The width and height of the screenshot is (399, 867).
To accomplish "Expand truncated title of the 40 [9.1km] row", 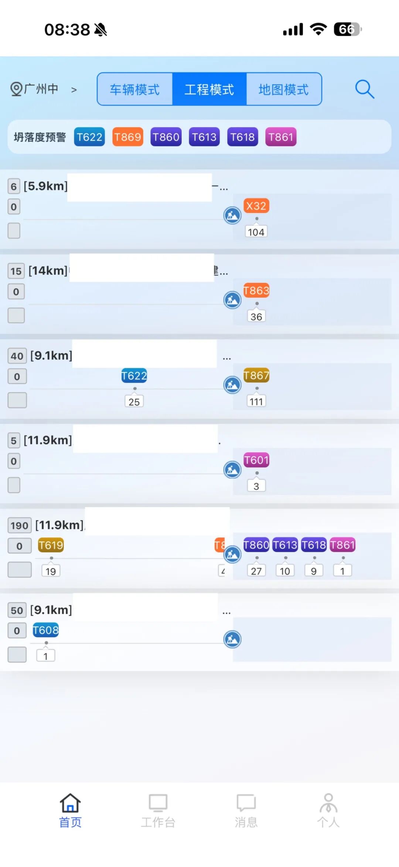I will click(x=226, y=358).
